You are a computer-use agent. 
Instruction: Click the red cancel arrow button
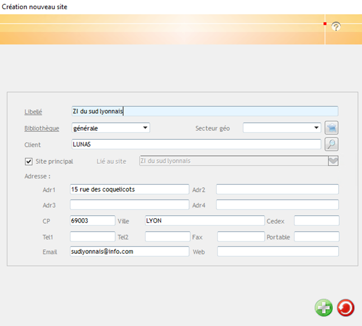[x=346, y=308]
